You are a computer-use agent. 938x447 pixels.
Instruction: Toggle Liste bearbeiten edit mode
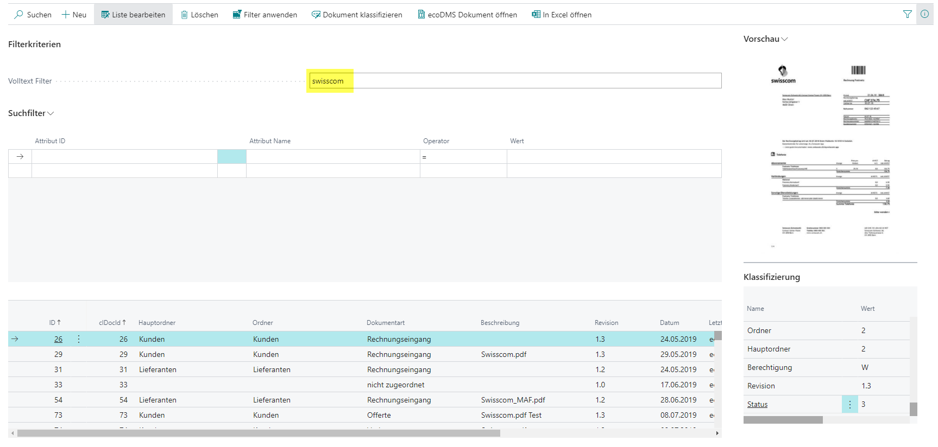click(133, 15)
